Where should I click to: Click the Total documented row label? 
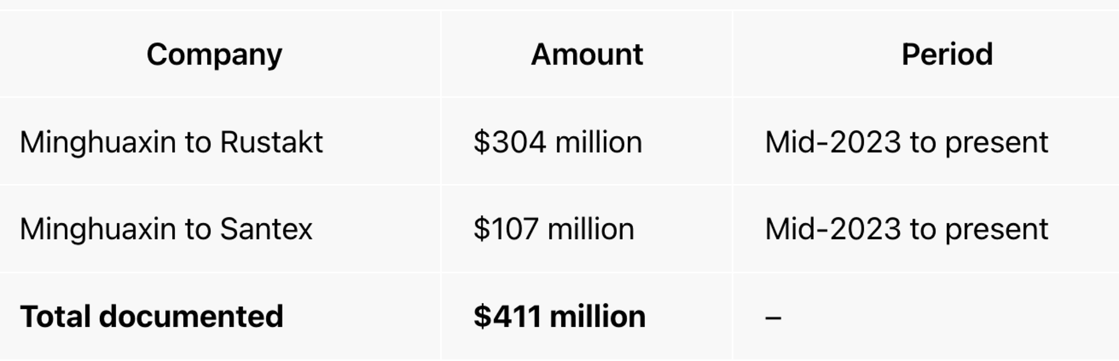click(x=151, y=317)
